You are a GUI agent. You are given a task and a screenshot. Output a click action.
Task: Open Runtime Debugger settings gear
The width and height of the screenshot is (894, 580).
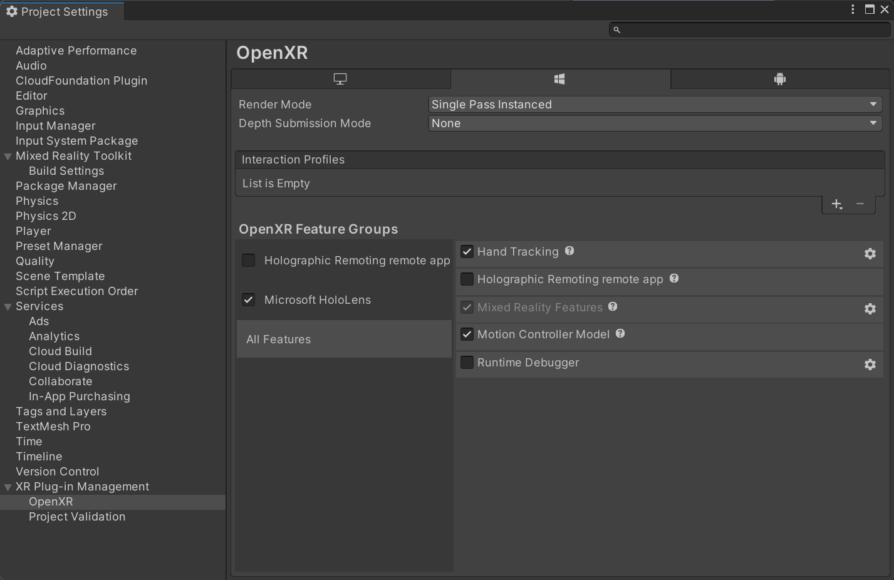coord(870,365)
